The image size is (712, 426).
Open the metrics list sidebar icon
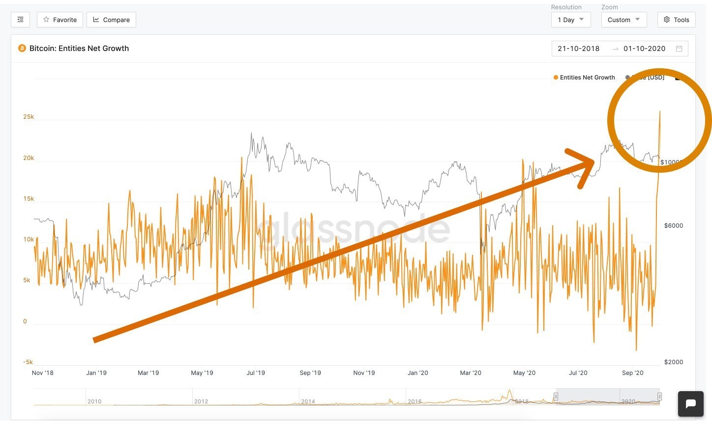[20, 20]
